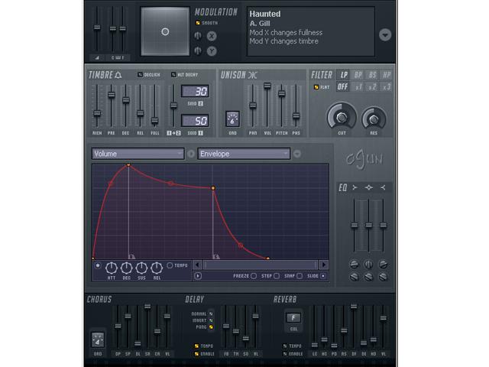Viewport: 489px width, 367px height.
Task: Open the Envelope type dropdown
Action: tap(244, 154)
